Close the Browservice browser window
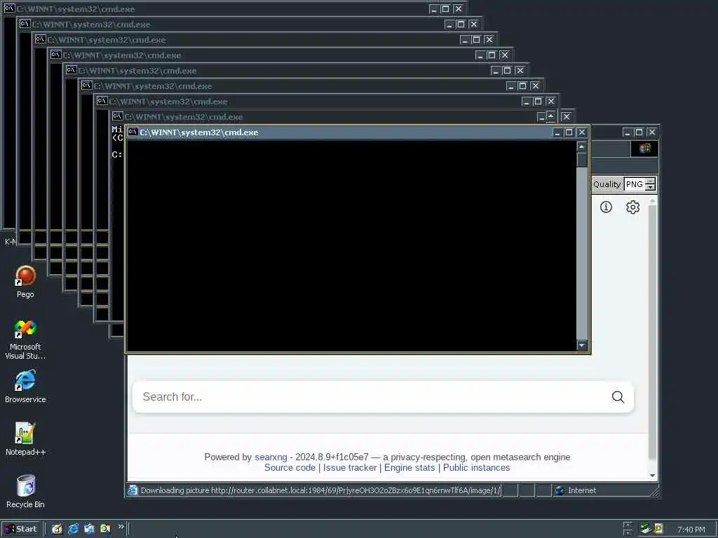The height and width of the screenshot is (538, 718). pos(652,132)
